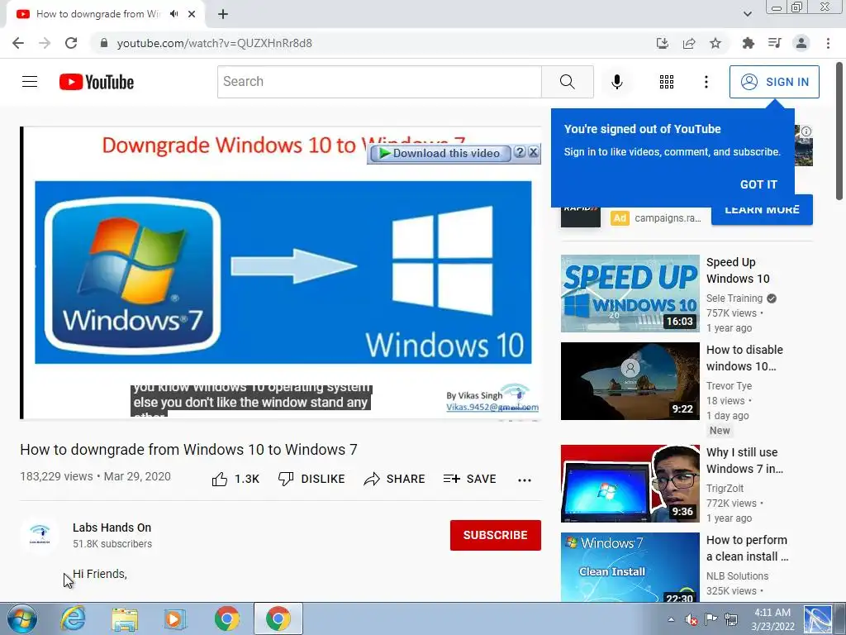
Task: Click the LEARN MORE ad button
Action: pos(761,211)
